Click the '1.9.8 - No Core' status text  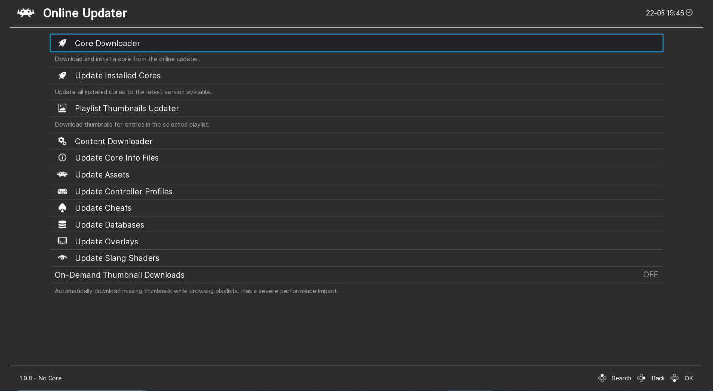(41, 378)
